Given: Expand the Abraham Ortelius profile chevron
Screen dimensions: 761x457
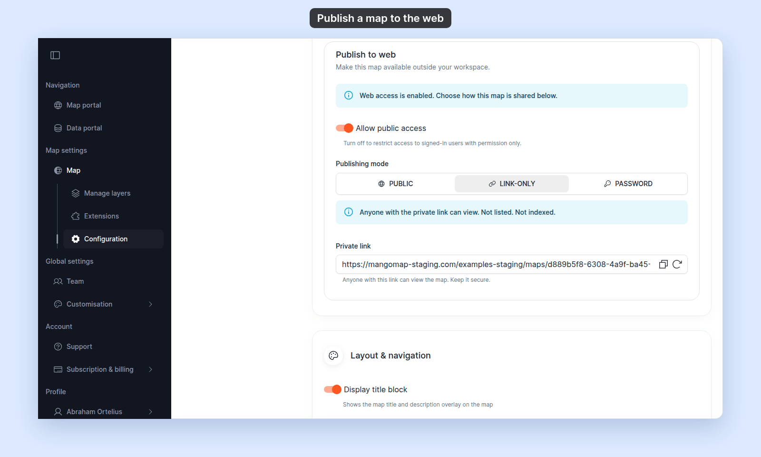Looking at the screenshot, I should pos(150,412).
